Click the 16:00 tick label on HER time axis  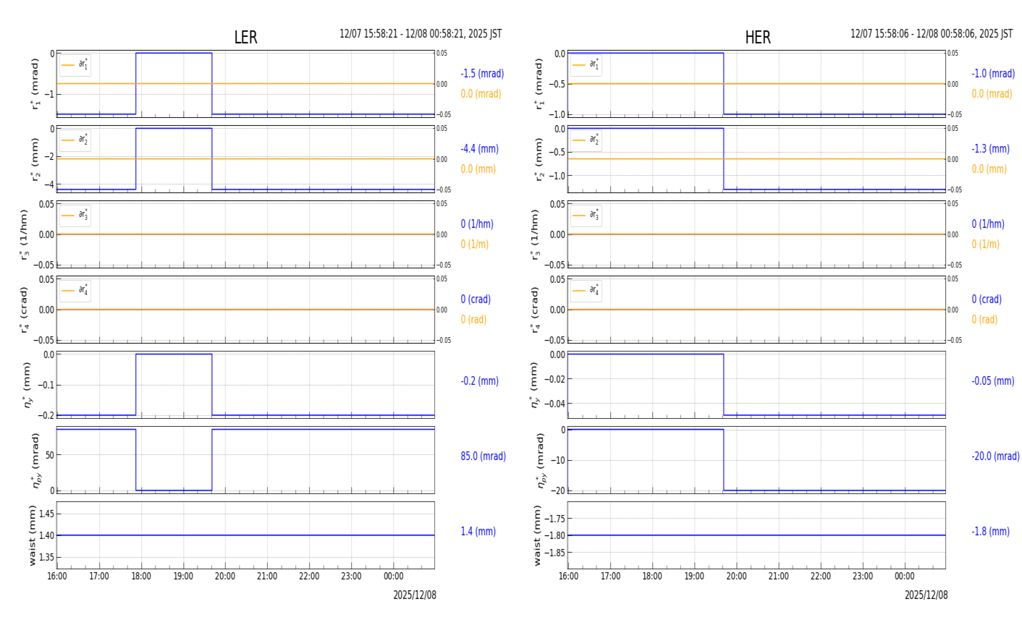coord(568,577)
